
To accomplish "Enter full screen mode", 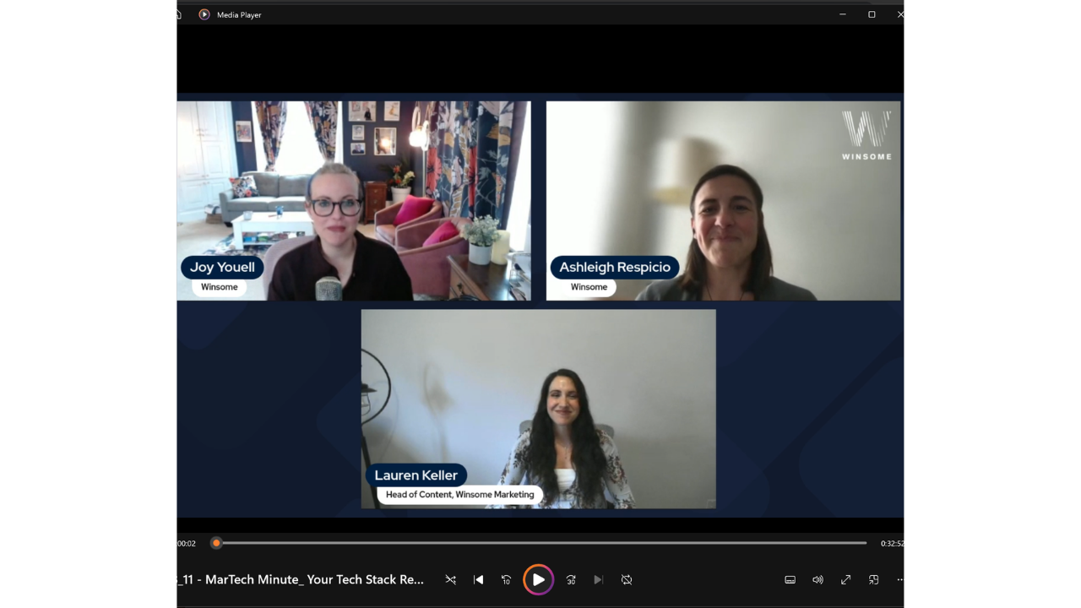I will click(845, 580).
